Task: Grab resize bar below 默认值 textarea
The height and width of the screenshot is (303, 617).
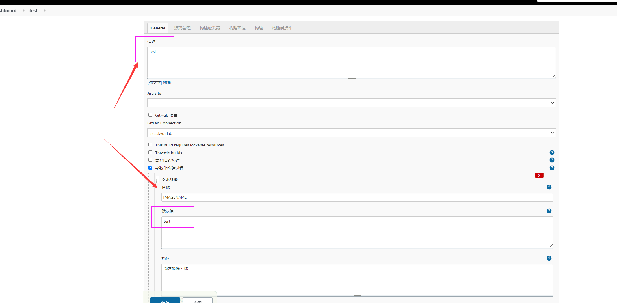Action: coord(357,248)
